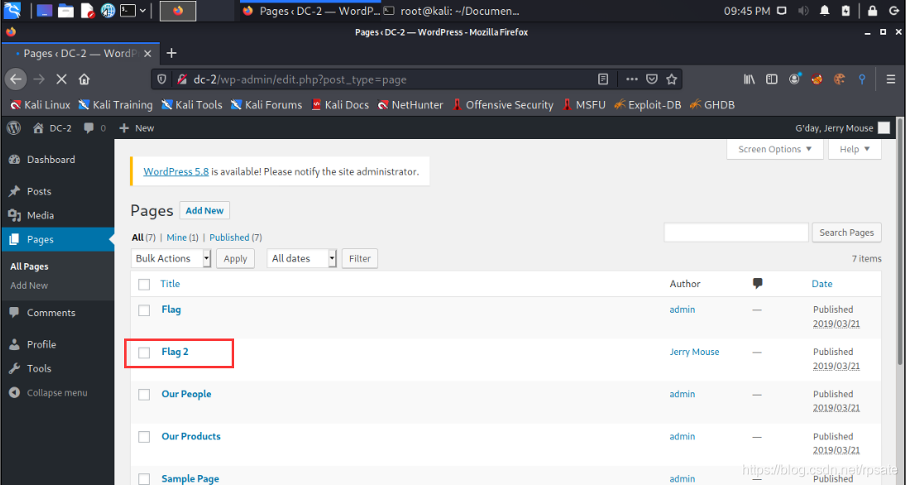Open the G'day, Jerry Mouse account menu

point(842,127)
